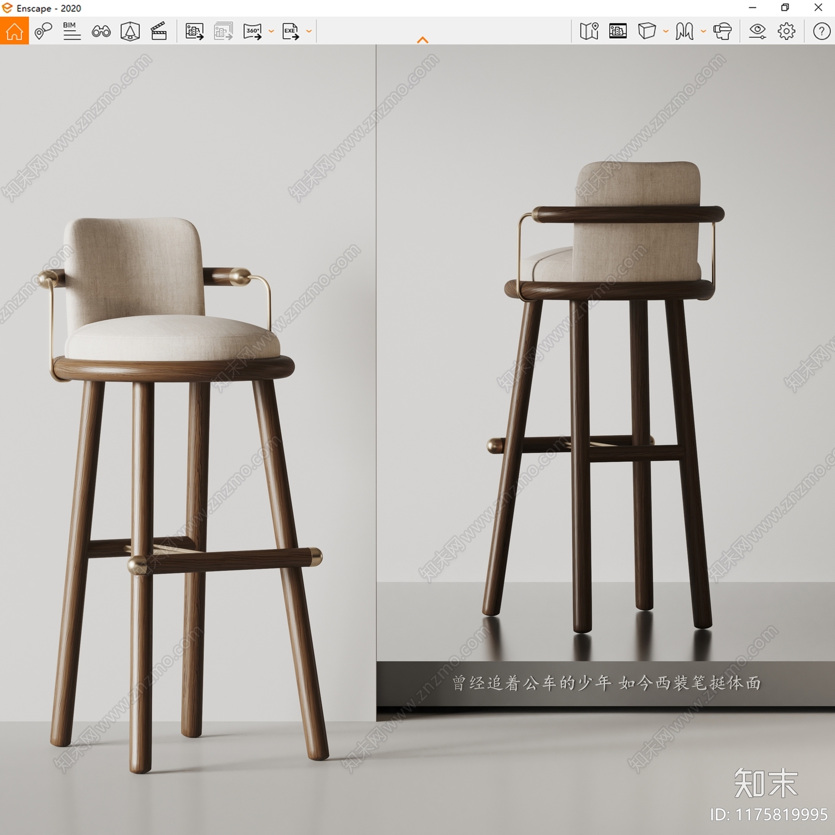
Task: Open the Collaborative Annotations pin icon
Action: [43, 31]
